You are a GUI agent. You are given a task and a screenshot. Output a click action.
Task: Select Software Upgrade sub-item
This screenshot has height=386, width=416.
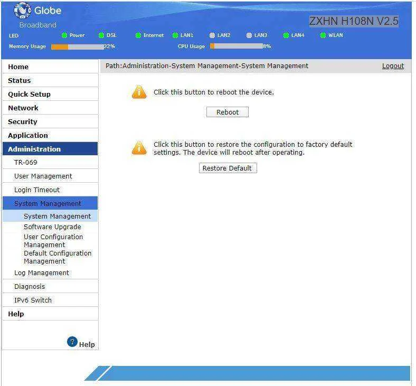click(x=52, y=227)
